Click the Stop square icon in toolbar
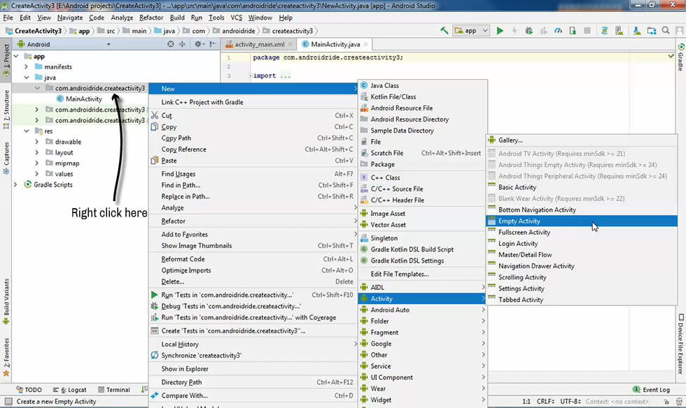 pyautogui.click(x=587, y=31)
